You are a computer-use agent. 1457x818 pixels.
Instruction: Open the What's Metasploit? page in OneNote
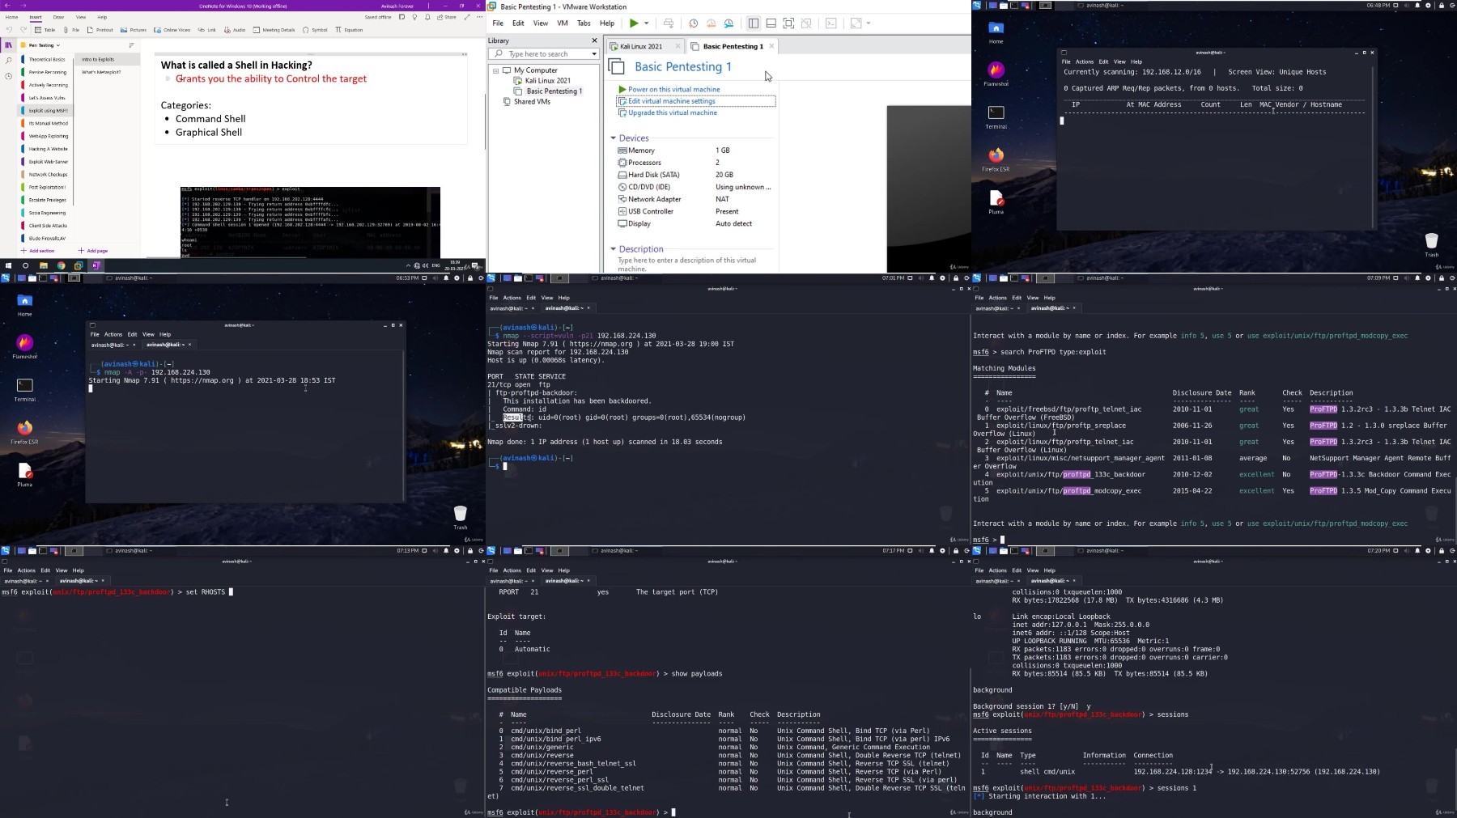coord(101,72)
